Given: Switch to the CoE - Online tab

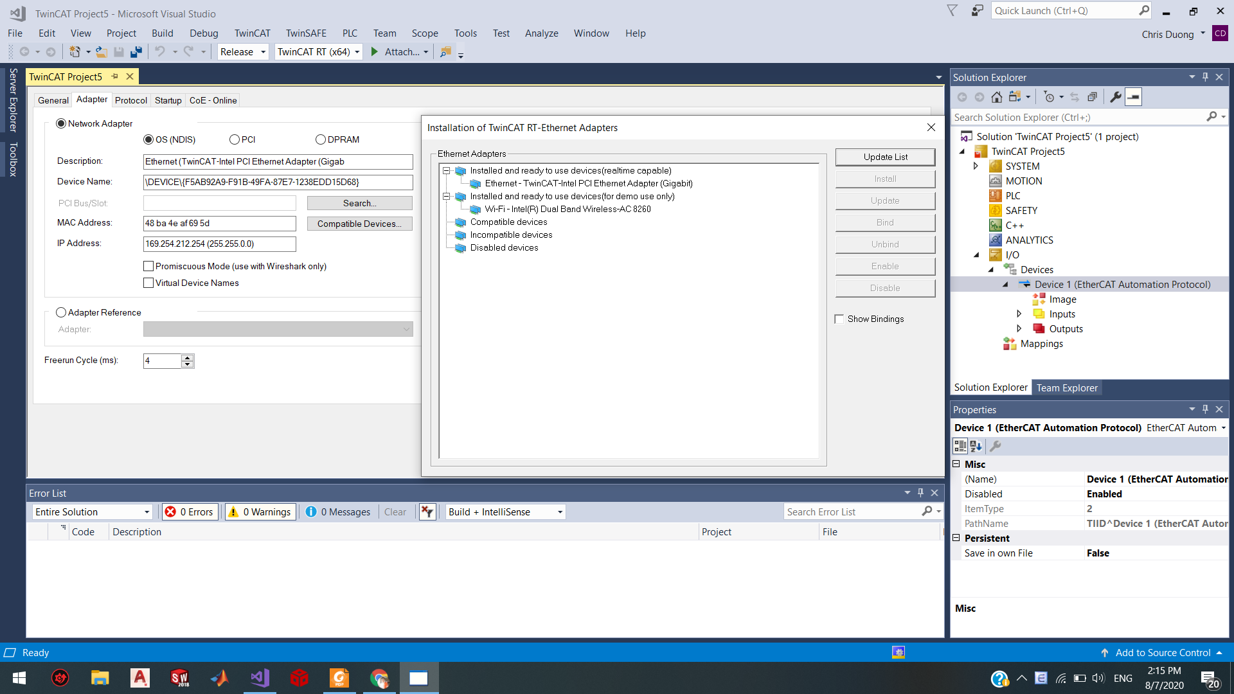Looking at the screenshot, I should [x=213, y=100].
